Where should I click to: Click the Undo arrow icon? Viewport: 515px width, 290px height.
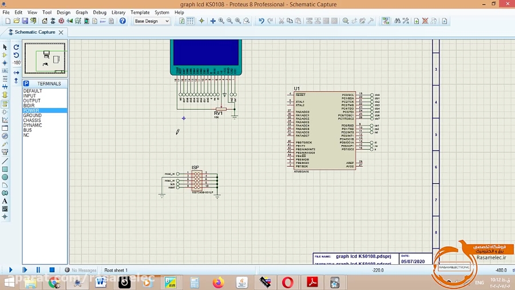tap(262, 21)
